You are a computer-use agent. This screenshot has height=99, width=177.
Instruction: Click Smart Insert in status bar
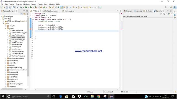(x=109, y=92)
